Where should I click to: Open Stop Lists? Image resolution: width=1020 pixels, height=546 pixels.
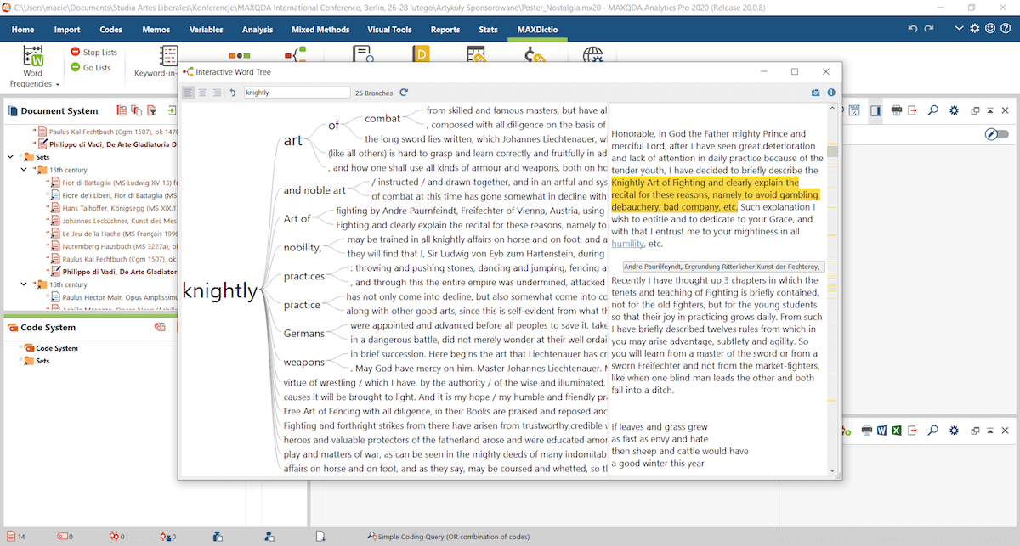click(x=93, y=53)
